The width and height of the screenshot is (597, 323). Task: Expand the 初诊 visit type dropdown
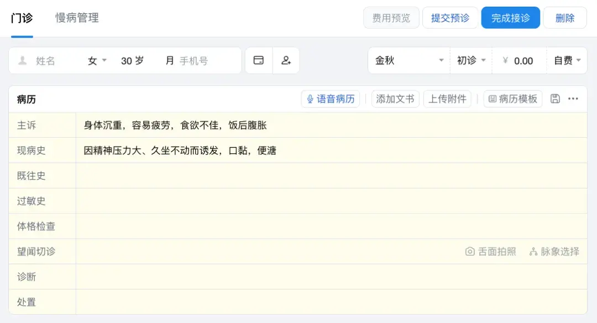pyautogui.click(x=472, y=60)
